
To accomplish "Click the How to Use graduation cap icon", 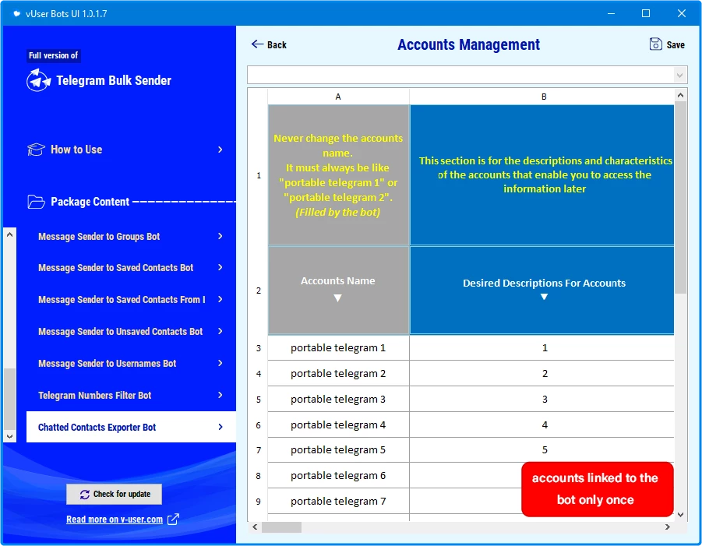I will tap(36, 150).
